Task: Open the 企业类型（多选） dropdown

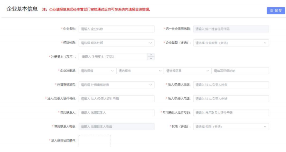Action: coord(231,43)
